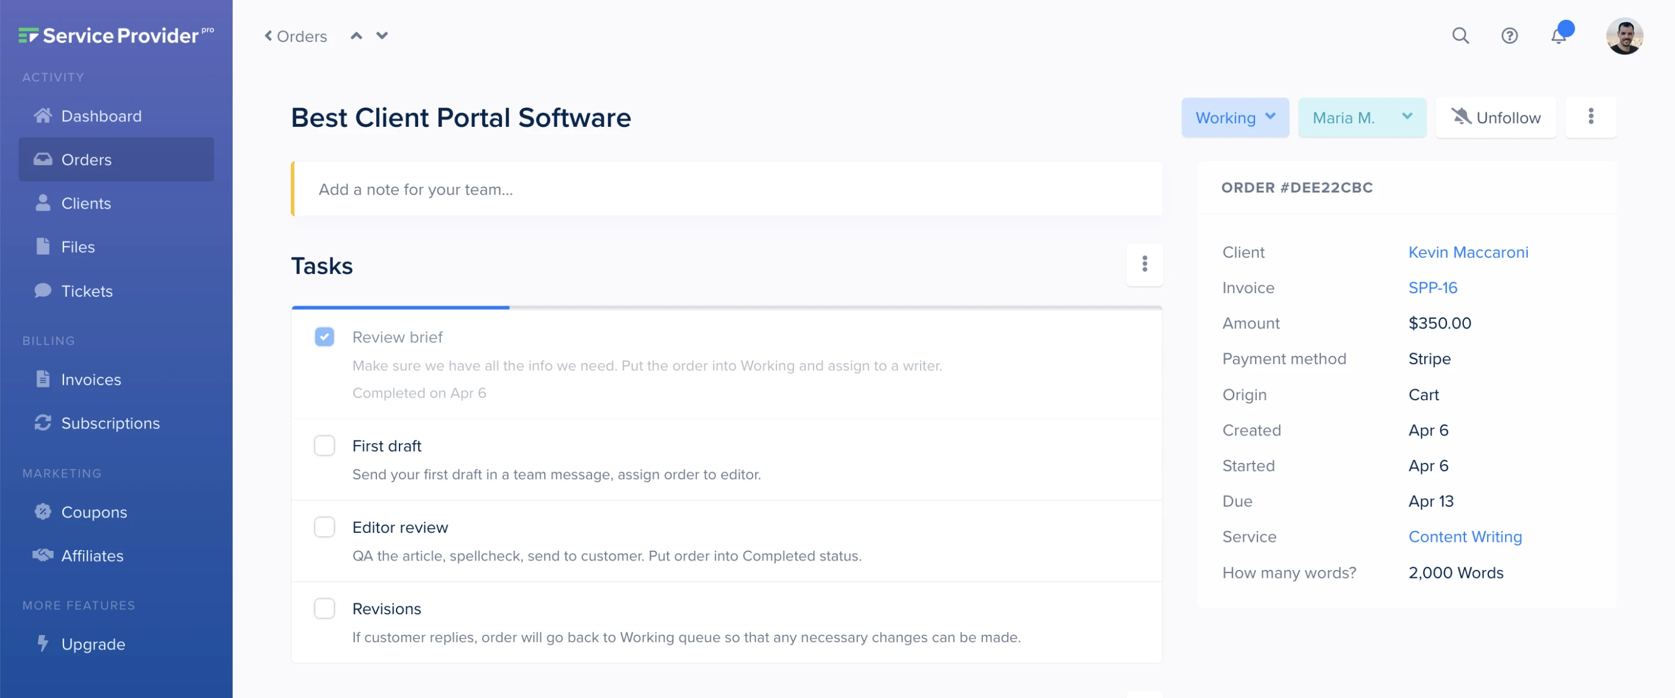
Task: Open Files in the sidebar
Action: [115, 247]
